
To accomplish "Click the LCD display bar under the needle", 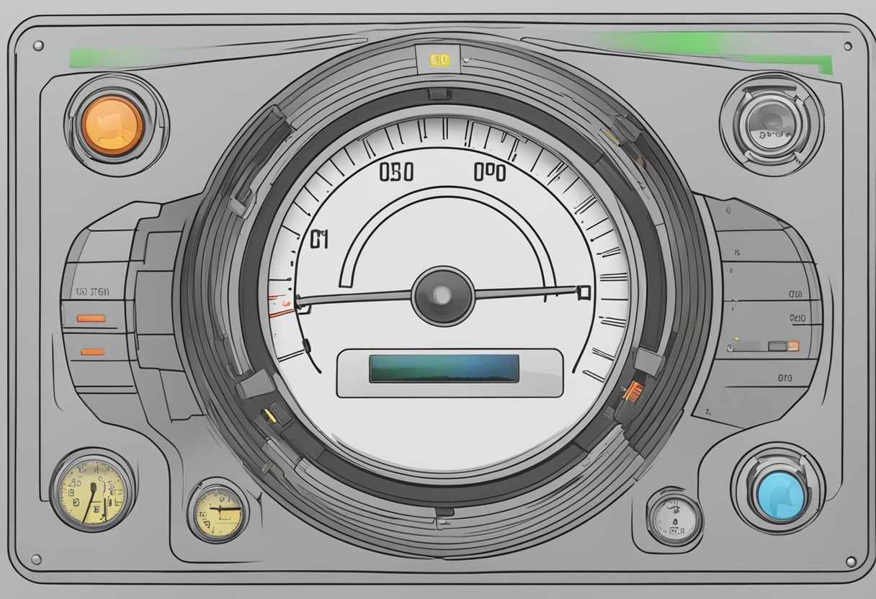I will click(444, 368).
